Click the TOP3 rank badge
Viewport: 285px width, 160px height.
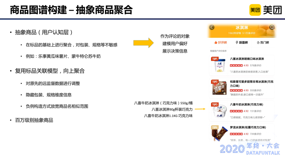click(215, 104)
